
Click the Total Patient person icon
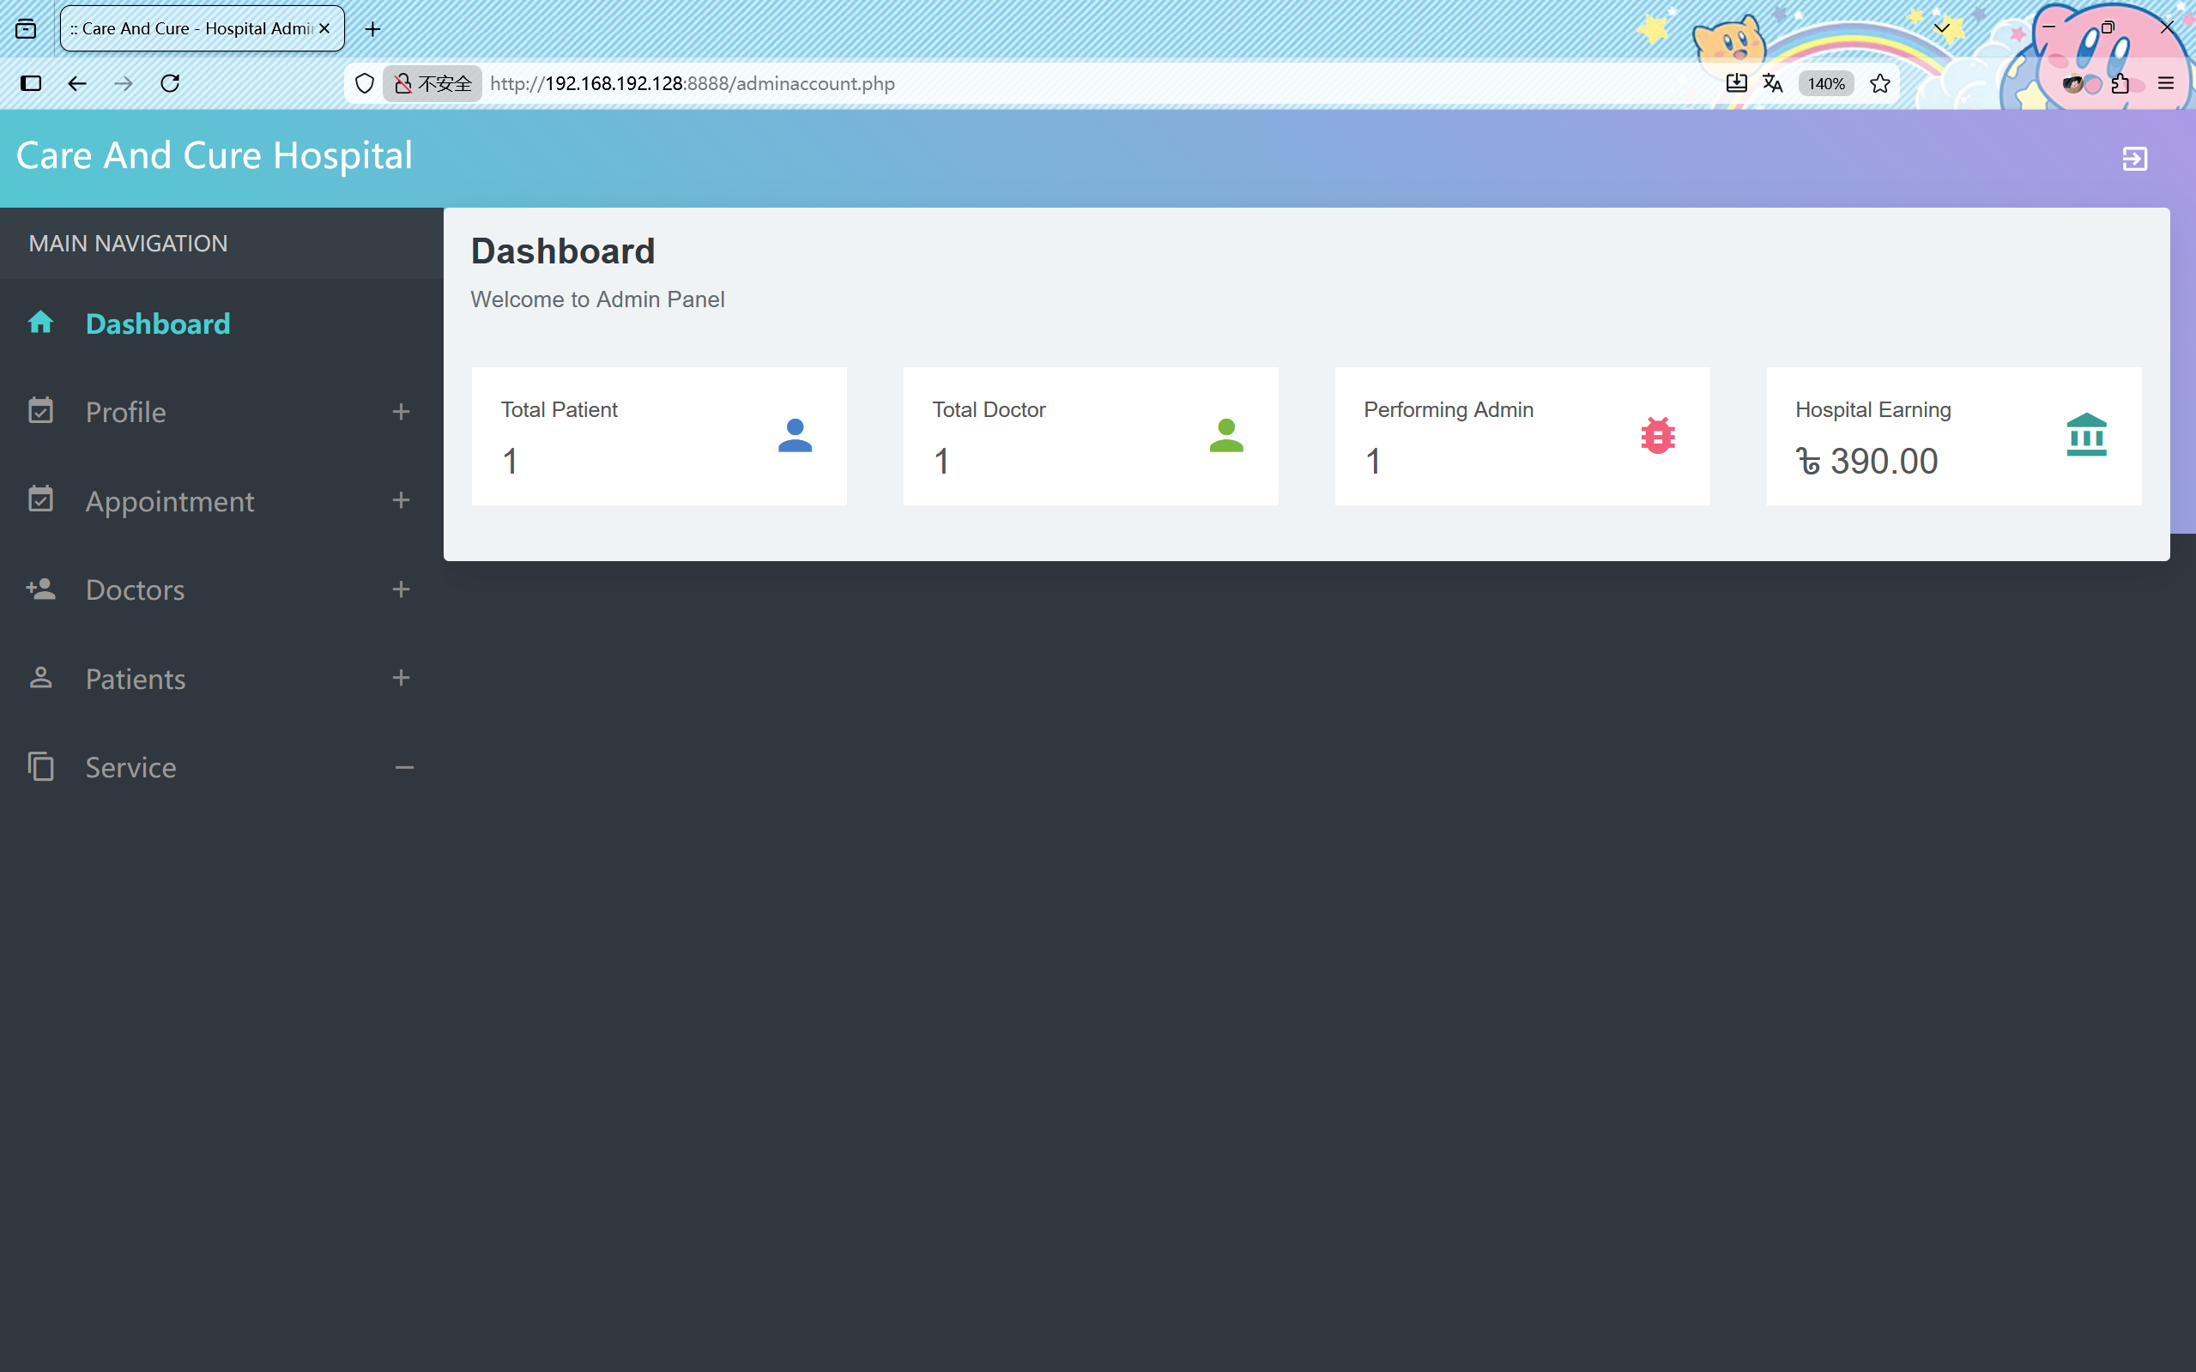pyautogui.click(x=795, y=437)
